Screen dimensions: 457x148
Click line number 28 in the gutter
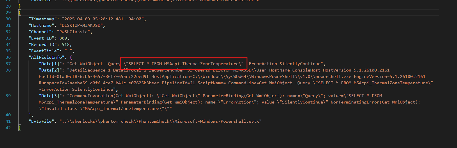point(8,6)
